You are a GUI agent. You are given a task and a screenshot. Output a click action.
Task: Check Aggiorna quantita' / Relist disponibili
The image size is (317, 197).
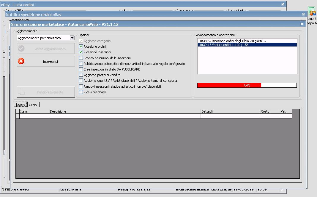[x=81, y=81]
